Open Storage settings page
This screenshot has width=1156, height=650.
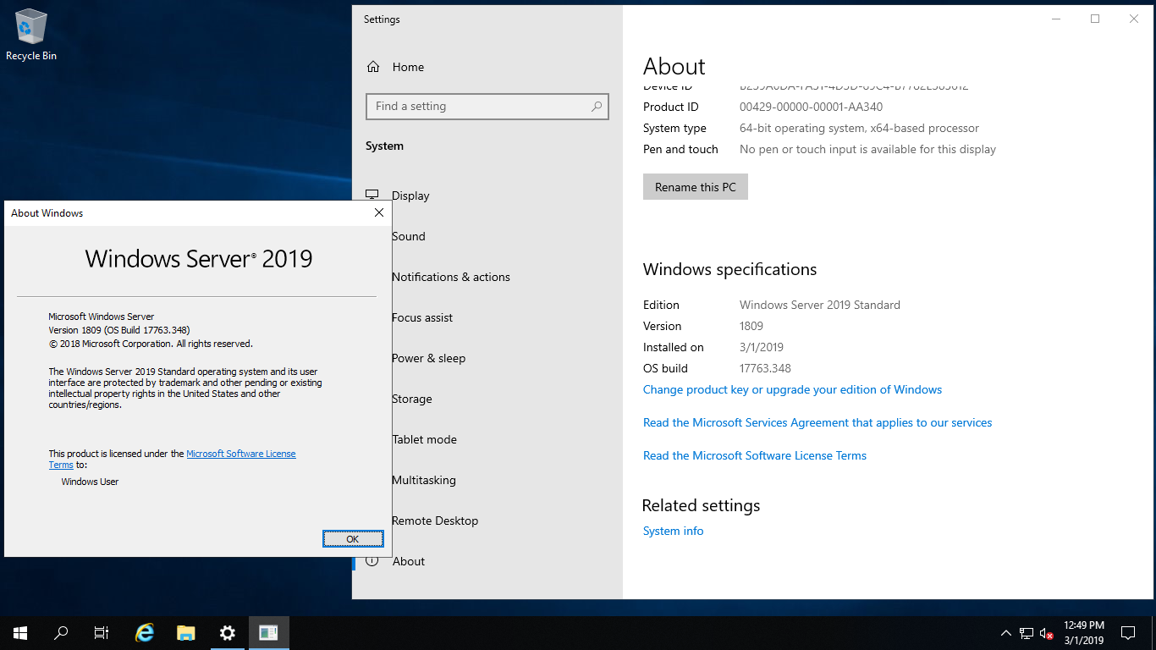click(412, 399)
